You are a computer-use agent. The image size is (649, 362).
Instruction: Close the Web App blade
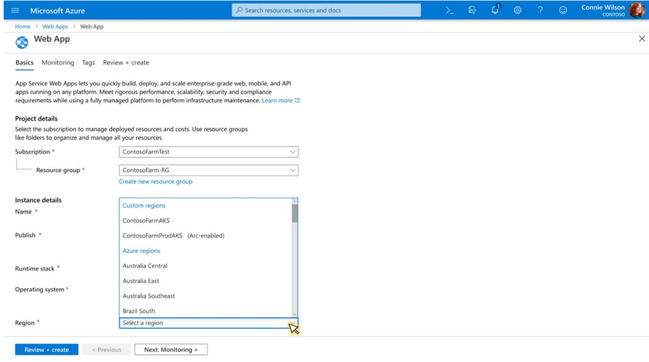[642, 38]
